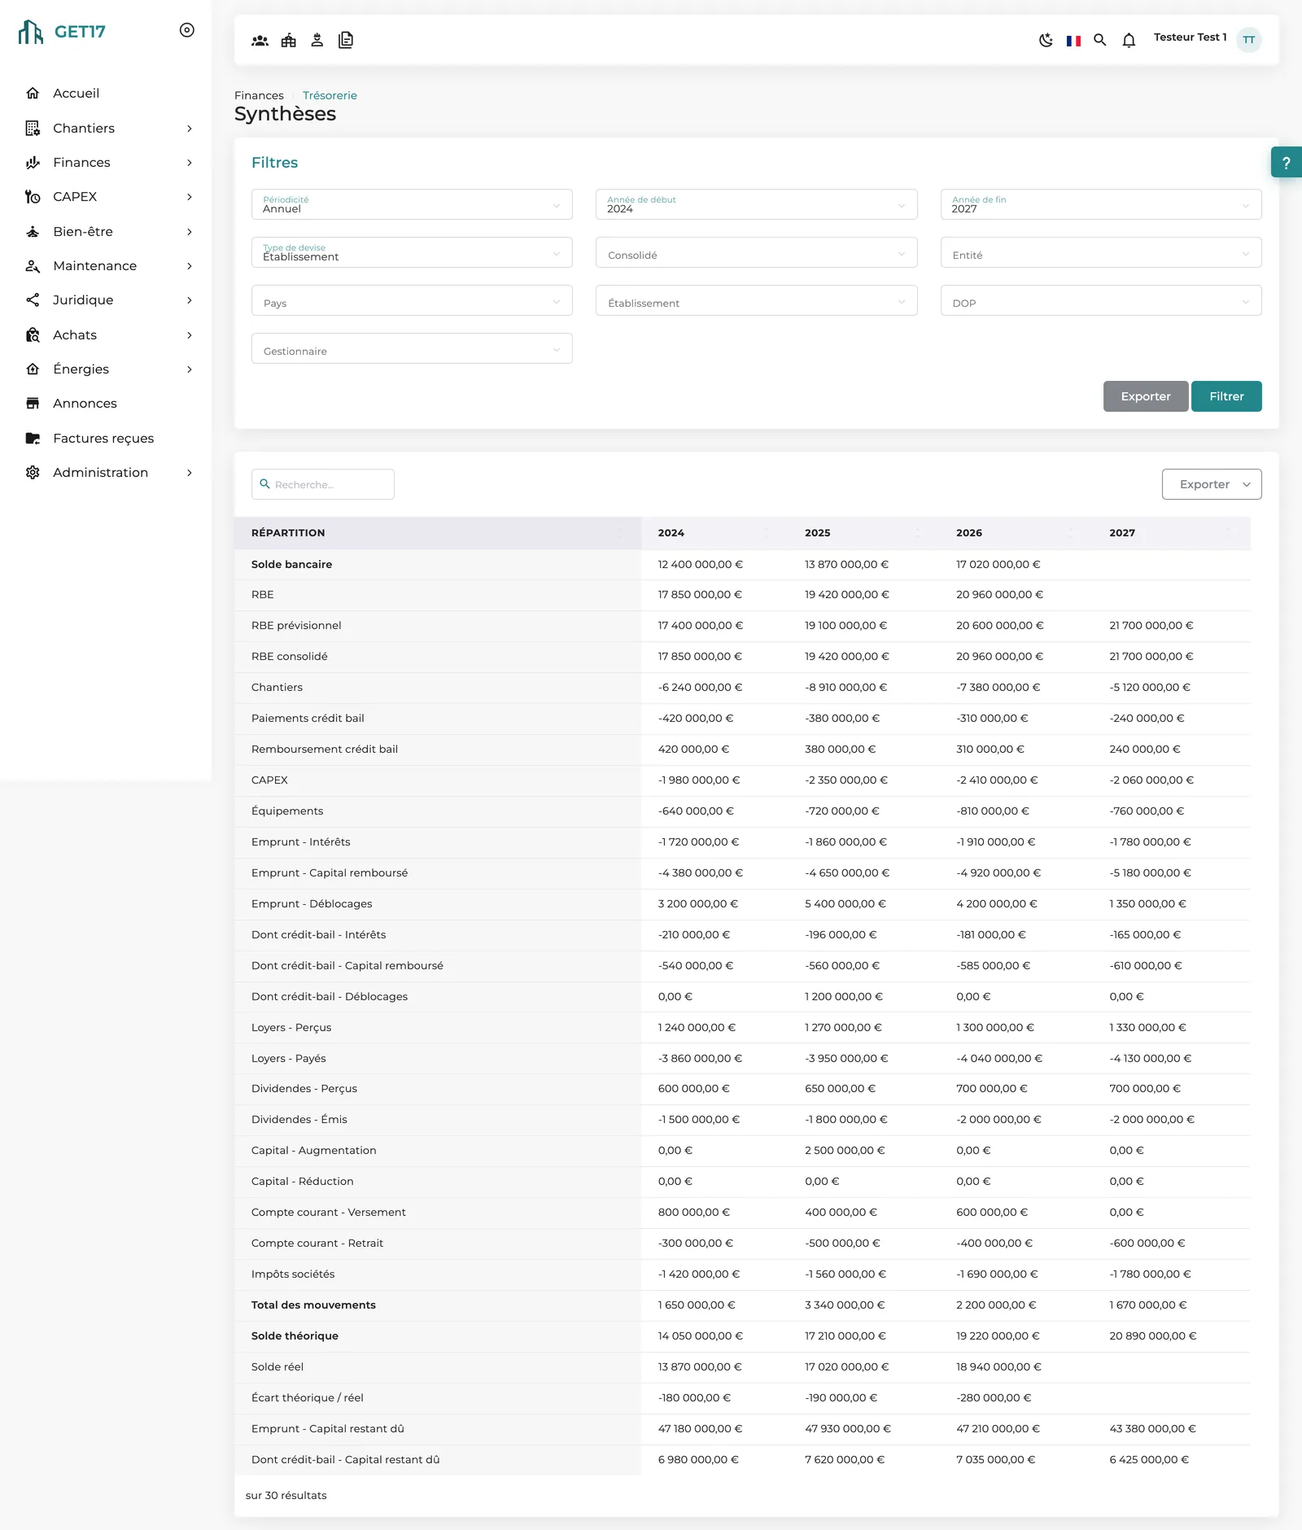Toggle dark mode moon icon
Viewport: 1302px width, 1530px height.
click(1046, 40)
